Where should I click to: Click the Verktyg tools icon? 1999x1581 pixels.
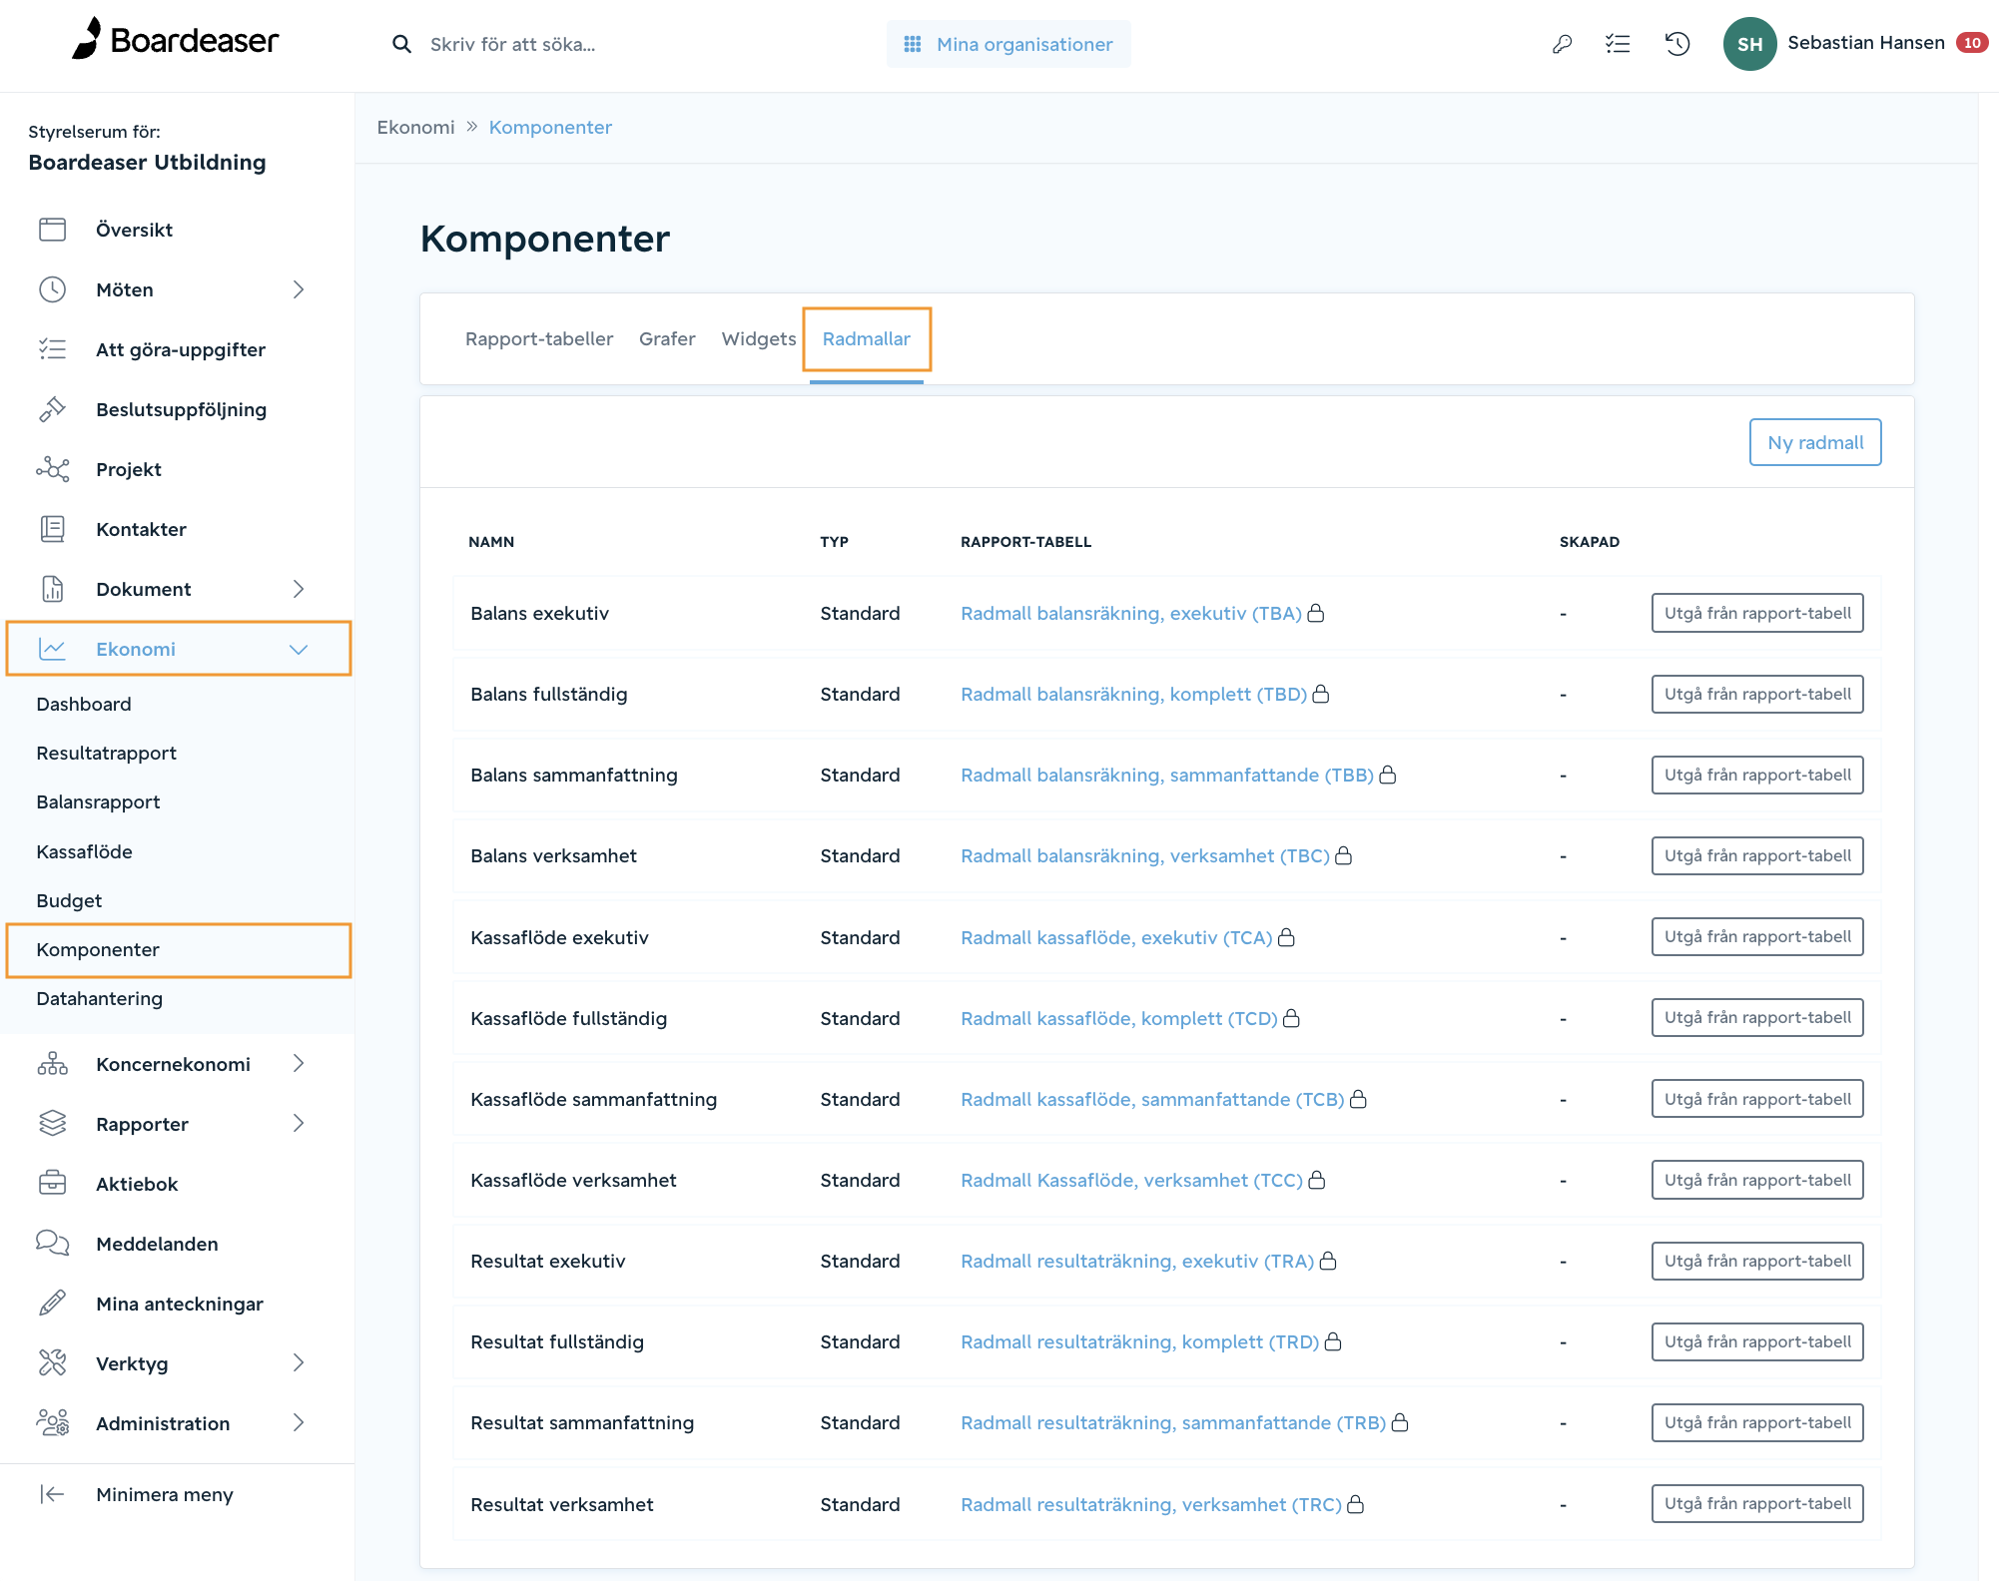pos(52,1363)
